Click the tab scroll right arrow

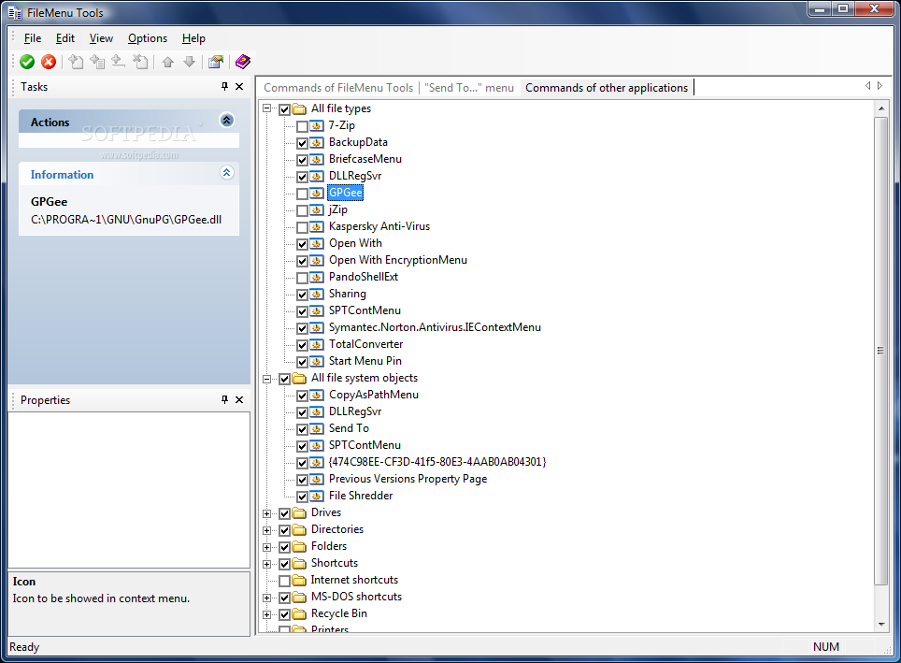coord(880,86)
